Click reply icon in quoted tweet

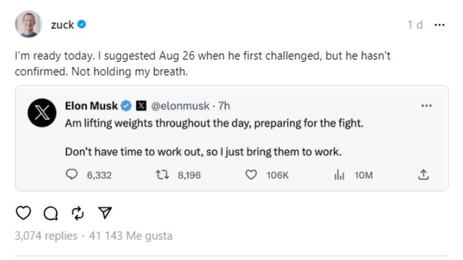(72, 174)
